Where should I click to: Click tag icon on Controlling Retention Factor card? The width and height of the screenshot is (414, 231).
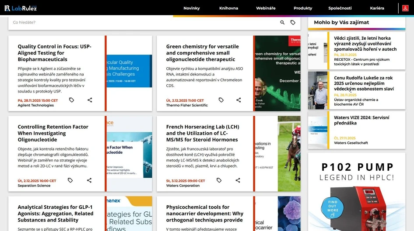[x=70, y=180]
